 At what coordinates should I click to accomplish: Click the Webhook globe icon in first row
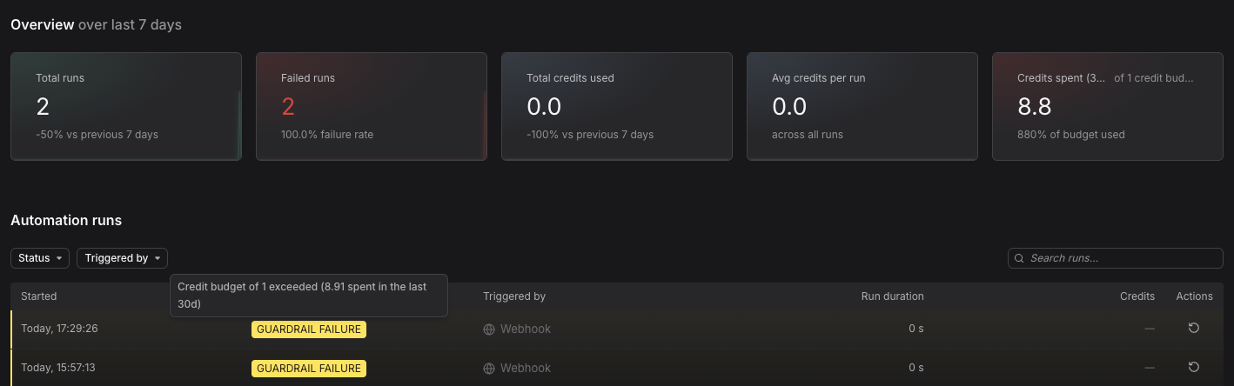coord(489,329)
